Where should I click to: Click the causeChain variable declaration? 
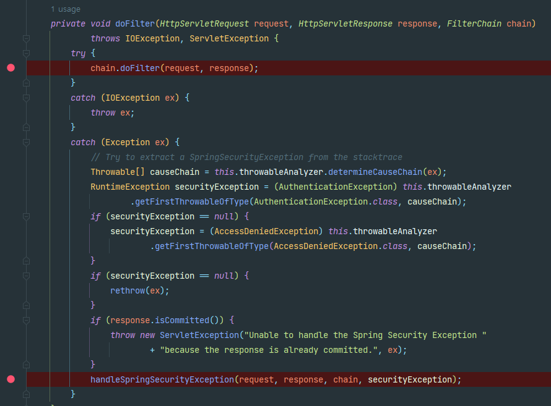(x=175, y=172)
